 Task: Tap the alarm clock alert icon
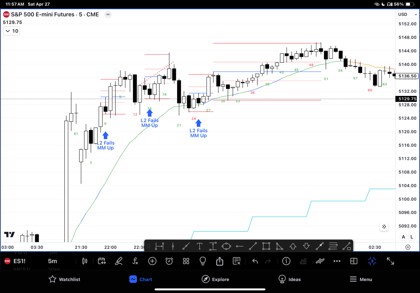tap(169, 261)
